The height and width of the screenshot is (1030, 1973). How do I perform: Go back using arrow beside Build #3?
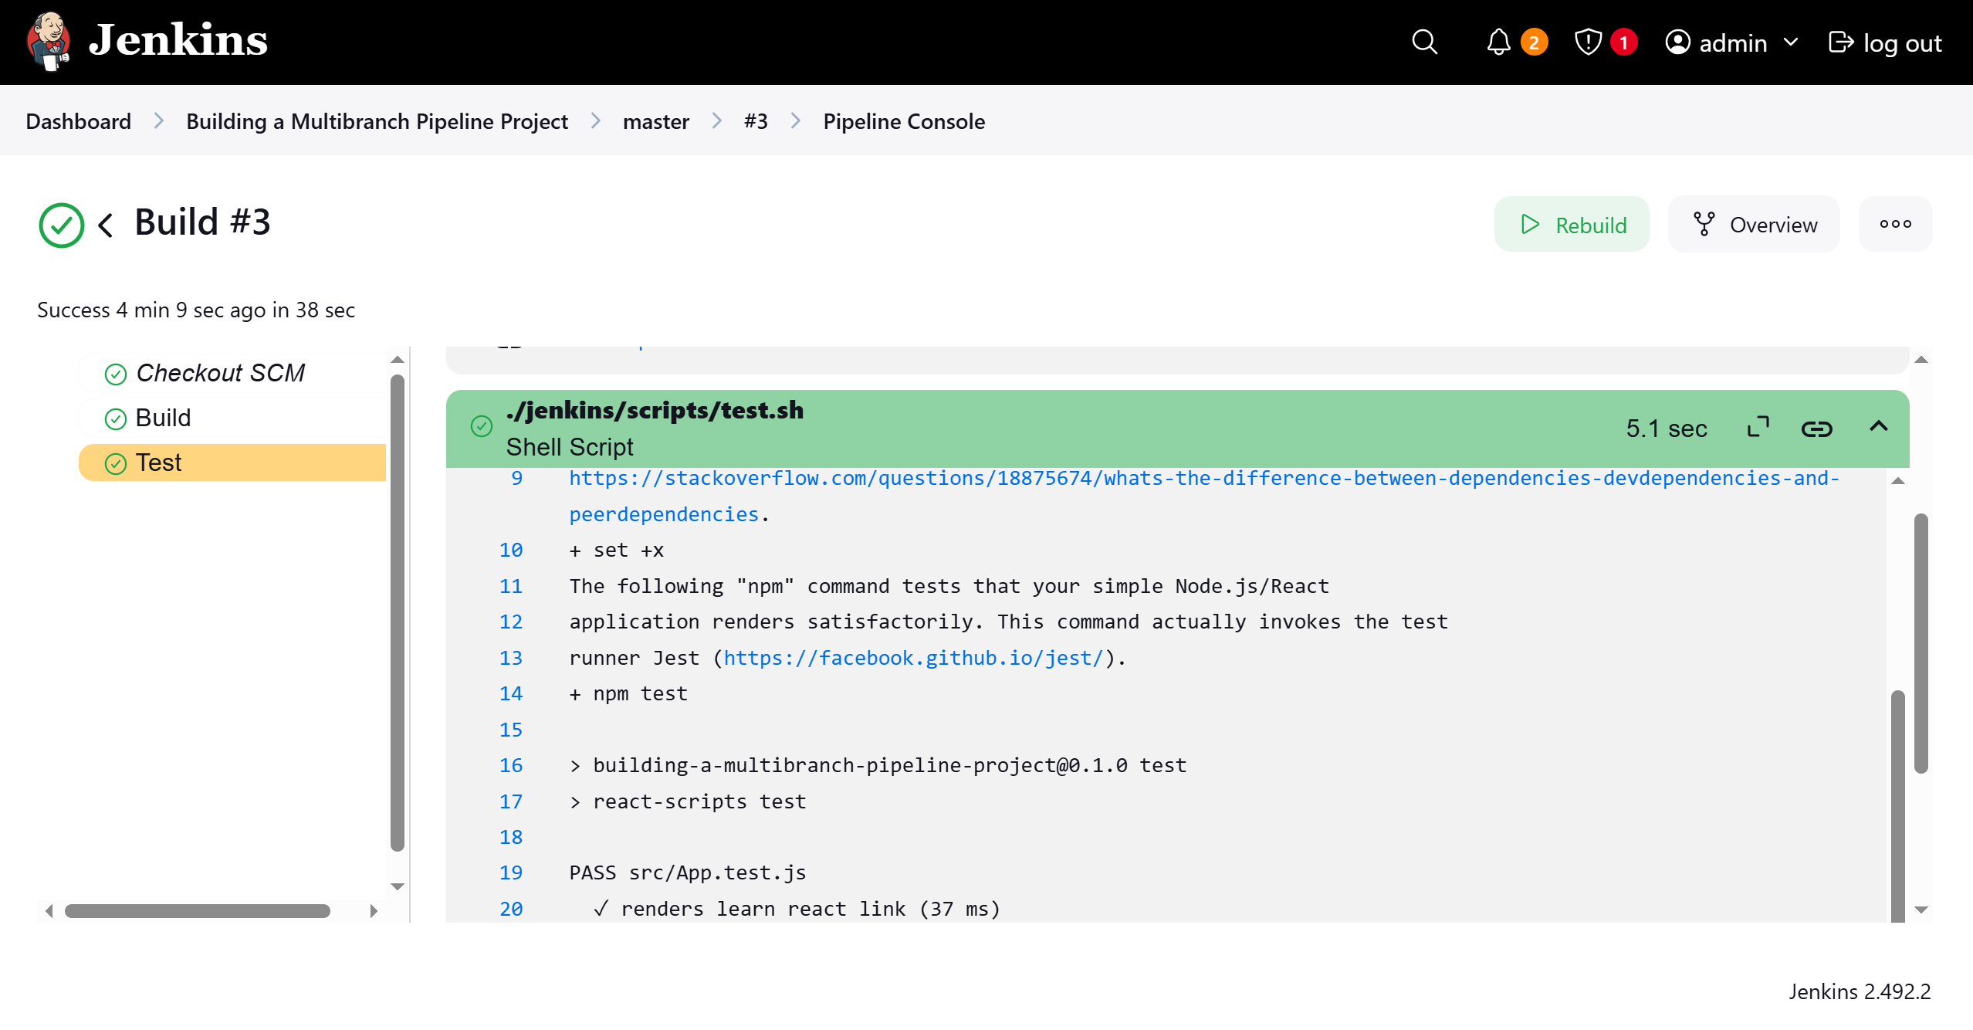[106, 225]
